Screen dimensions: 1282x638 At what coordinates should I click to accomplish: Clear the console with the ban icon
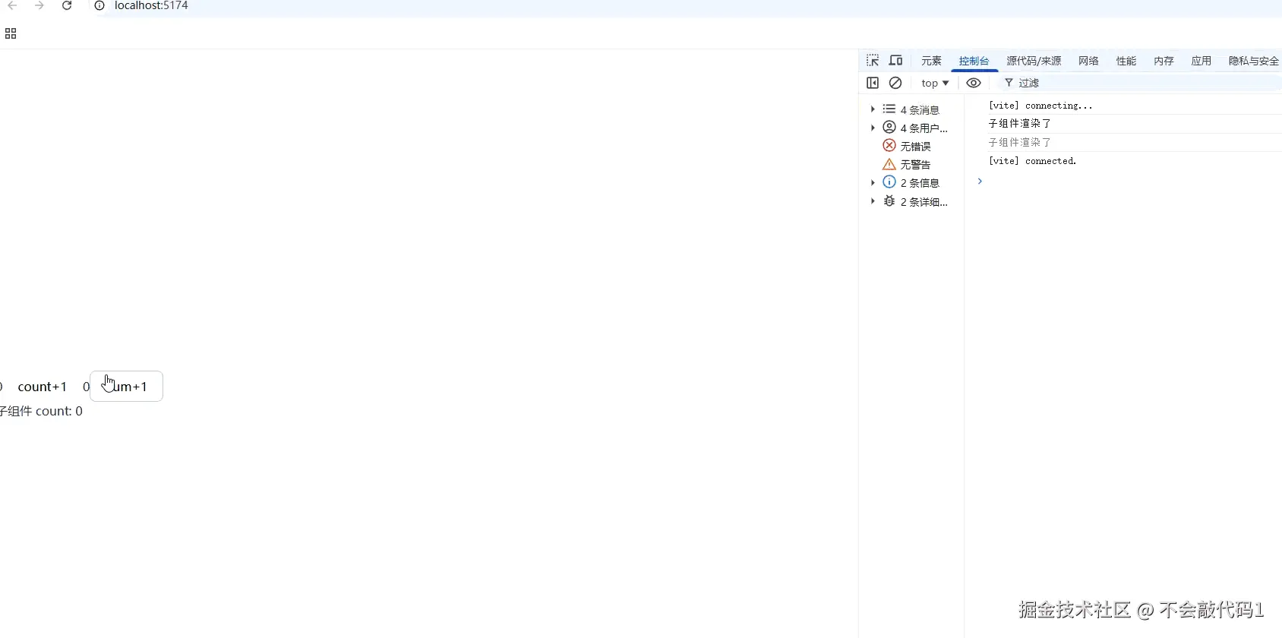pos(895,83)
